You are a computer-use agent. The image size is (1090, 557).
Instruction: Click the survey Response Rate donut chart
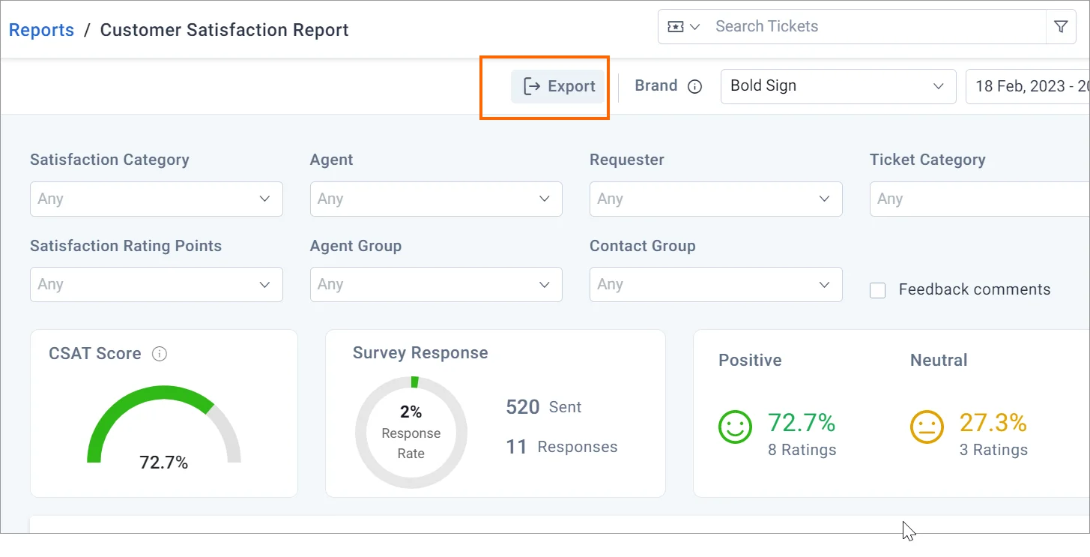[x=411, y=433]
